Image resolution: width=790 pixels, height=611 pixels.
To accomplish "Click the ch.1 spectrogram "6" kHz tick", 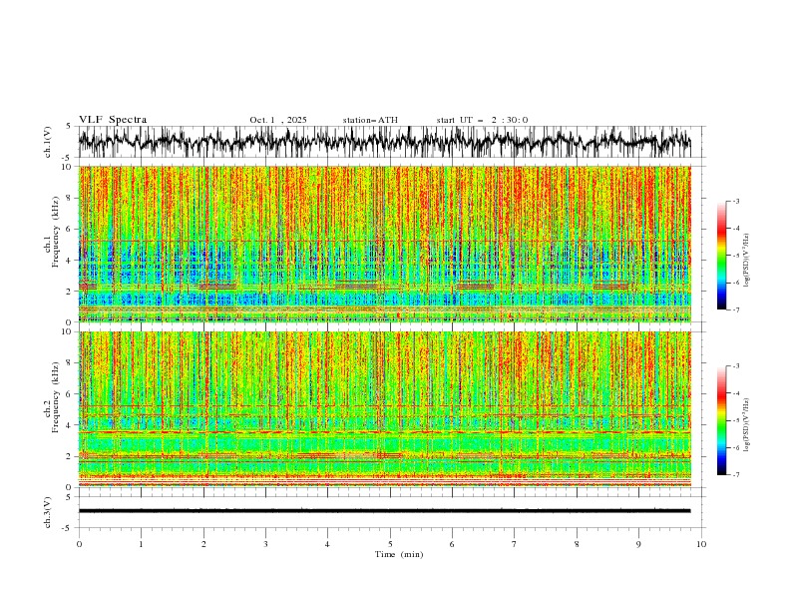I will pyautogui.click(x=70, y=229).
